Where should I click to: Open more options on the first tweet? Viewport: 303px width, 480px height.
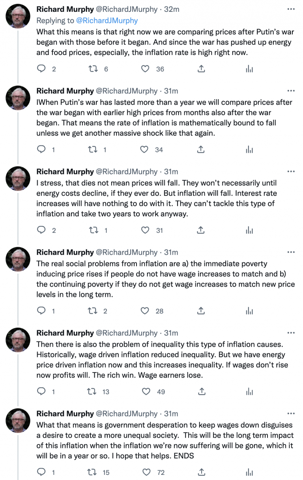[x=291, y=9]
